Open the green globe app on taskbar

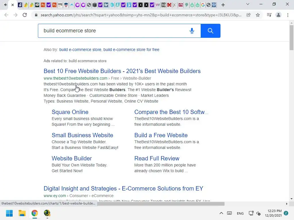(x=47, y=213)
